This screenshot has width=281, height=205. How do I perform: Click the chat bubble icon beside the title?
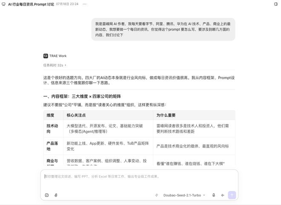point(3,4)
